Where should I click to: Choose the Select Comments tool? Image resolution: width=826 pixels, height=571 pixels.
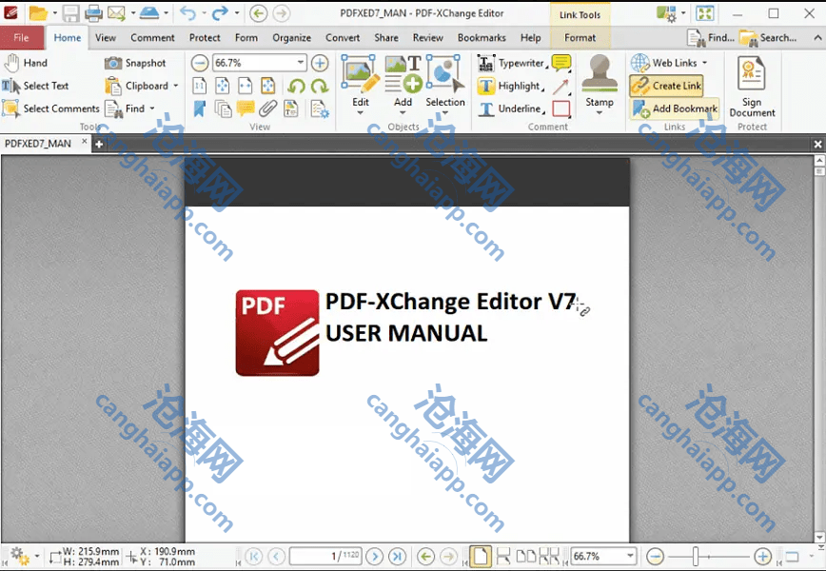51,108
